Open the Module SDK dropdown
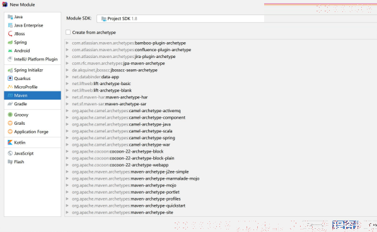This screenshot has width=377, height=232. click(x=236, y=18)
